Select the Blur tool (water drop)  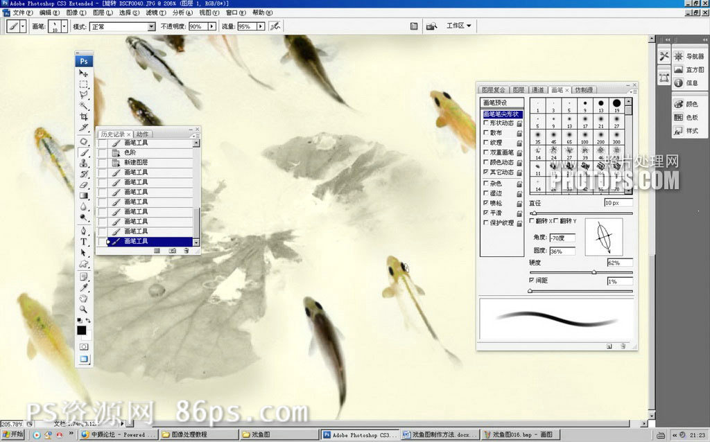click(x=84, y=206)
